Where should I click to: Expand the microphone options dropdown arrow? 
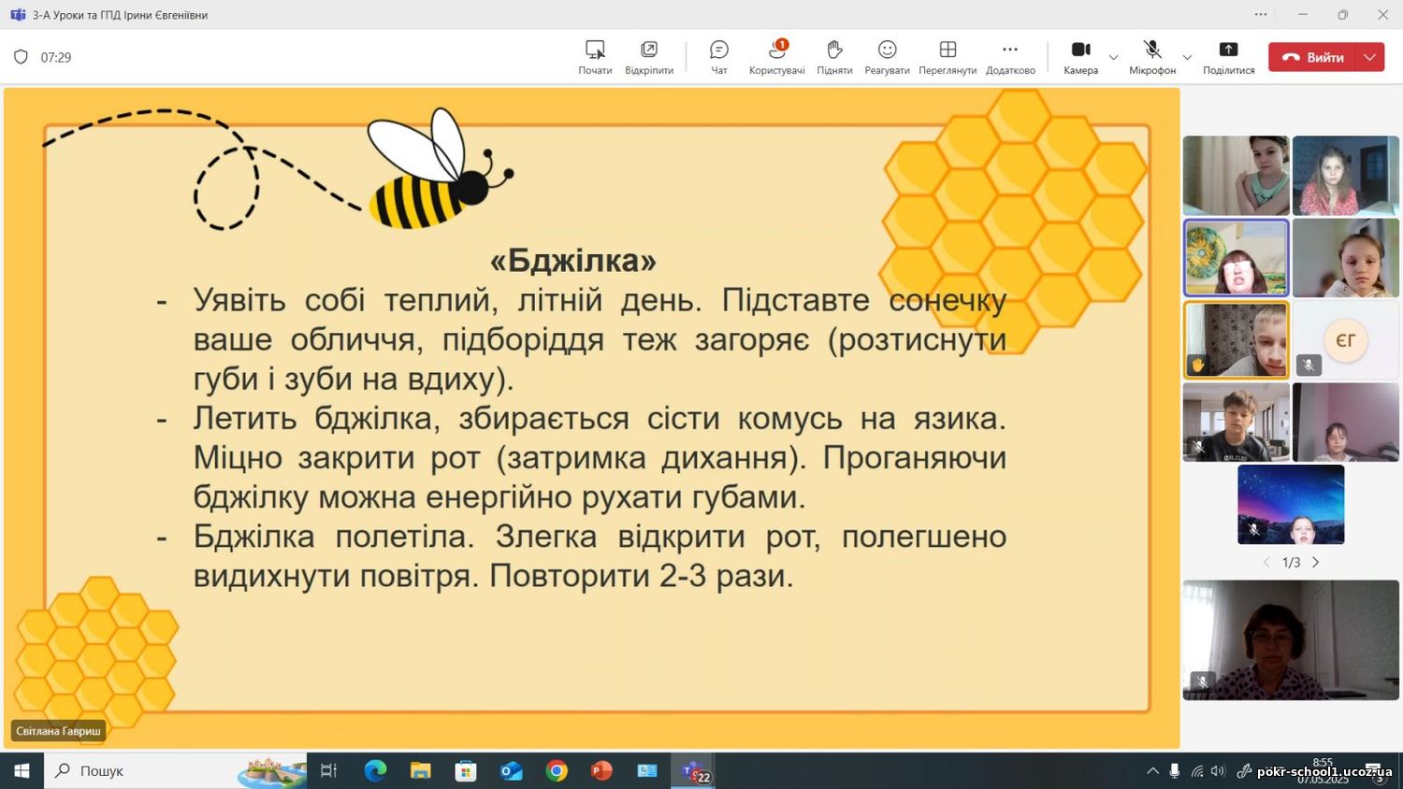(x=1187, y=58)
